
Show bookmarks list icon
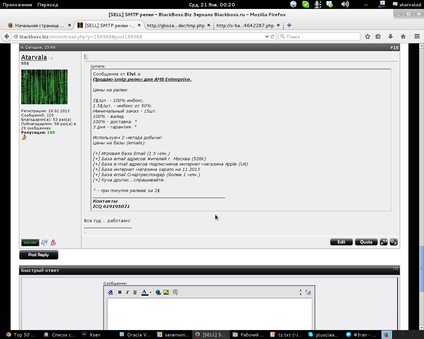click(x=378, y=36)
